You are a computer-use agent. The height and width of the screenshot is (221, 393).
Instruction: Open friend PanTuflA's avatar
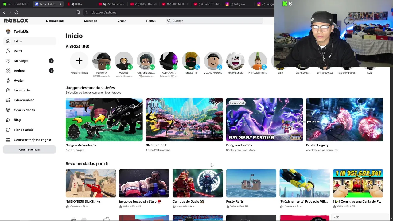click(x=102, y=61)
